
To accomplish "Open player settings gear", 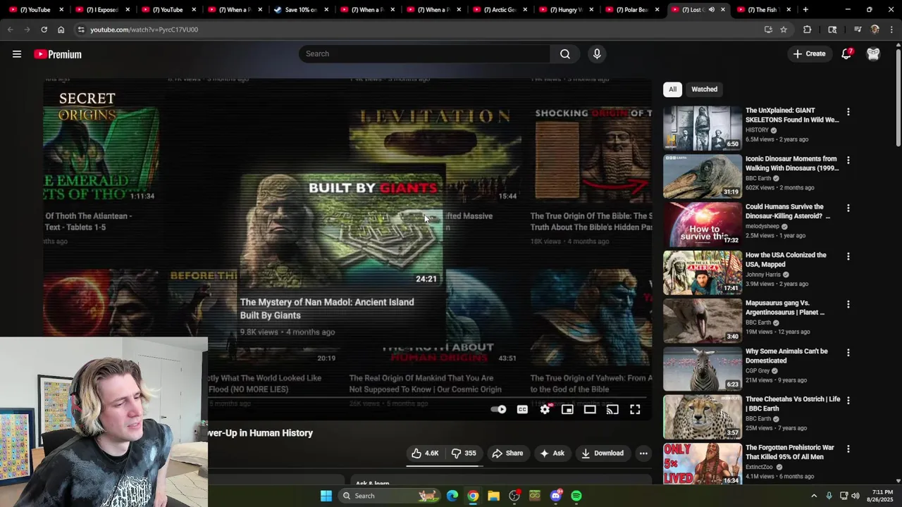I will [x=545, y=409].
